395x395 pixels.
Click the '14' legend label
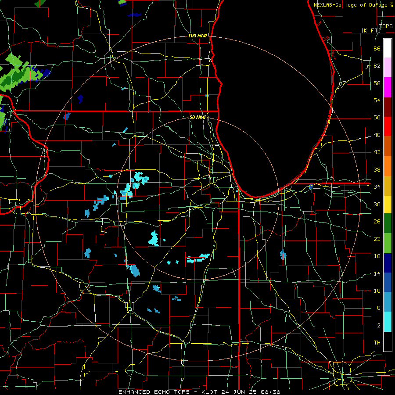(x=377, y=273)
